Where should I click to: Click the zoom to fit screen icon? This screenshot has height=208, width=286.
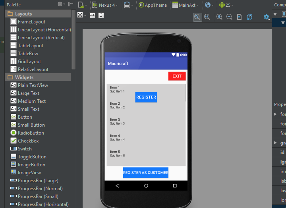pos(197,17)
